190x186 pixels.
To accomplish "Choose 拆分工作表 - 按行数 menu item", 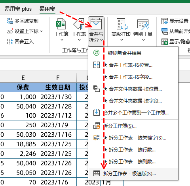I will (x=133, y=150).
